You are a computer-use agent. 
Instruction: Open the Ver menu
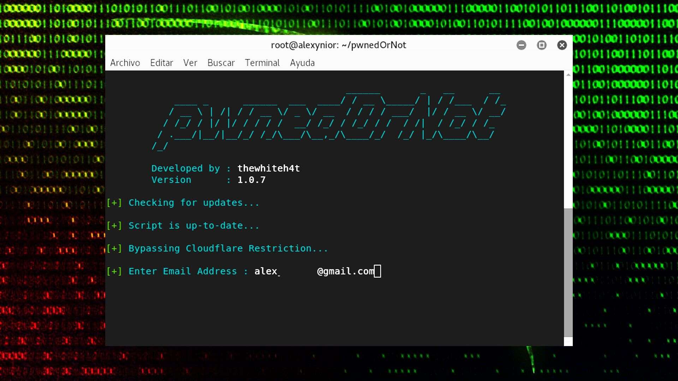190,63
